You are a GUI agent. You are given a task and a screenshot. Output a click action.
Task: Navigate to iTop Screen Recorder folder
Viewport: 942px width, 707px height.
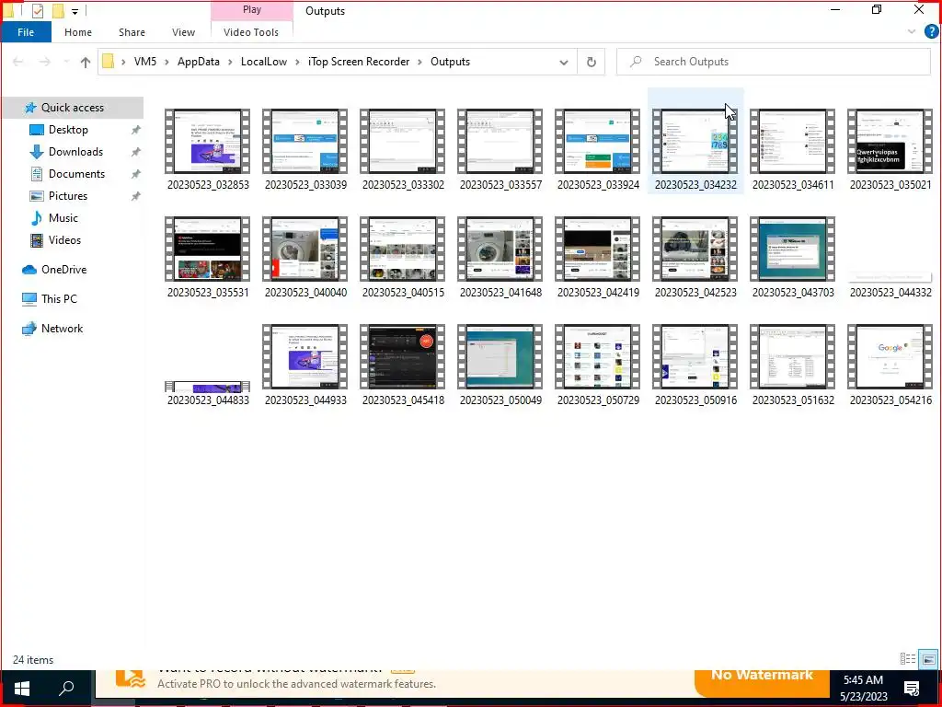point(359,62)
